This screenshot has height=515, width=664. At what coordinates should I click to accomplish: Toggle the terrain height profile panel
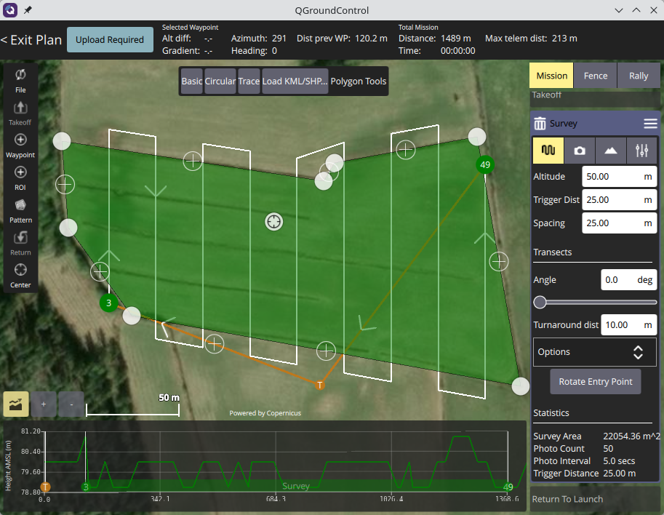[x=16, y=403]
